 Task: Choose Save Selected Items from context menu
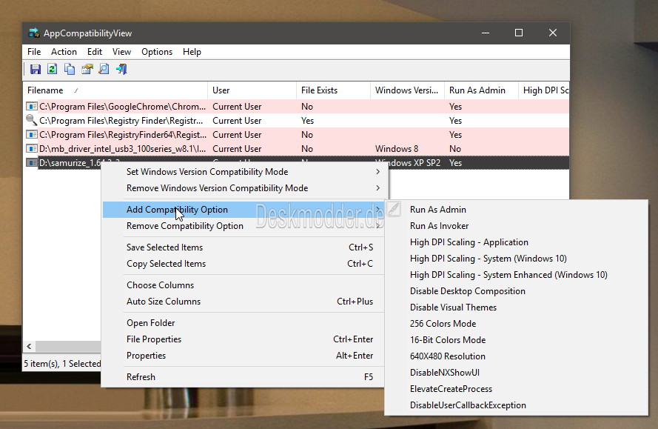pos(244,247)
